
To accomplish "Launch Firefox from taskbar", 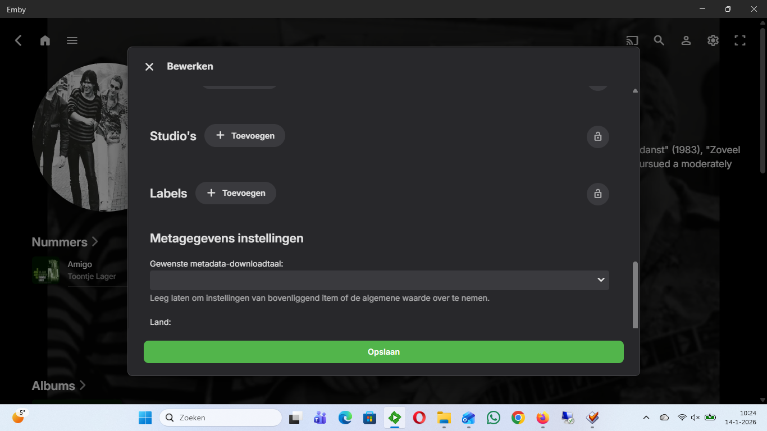I will click(542, 418).
